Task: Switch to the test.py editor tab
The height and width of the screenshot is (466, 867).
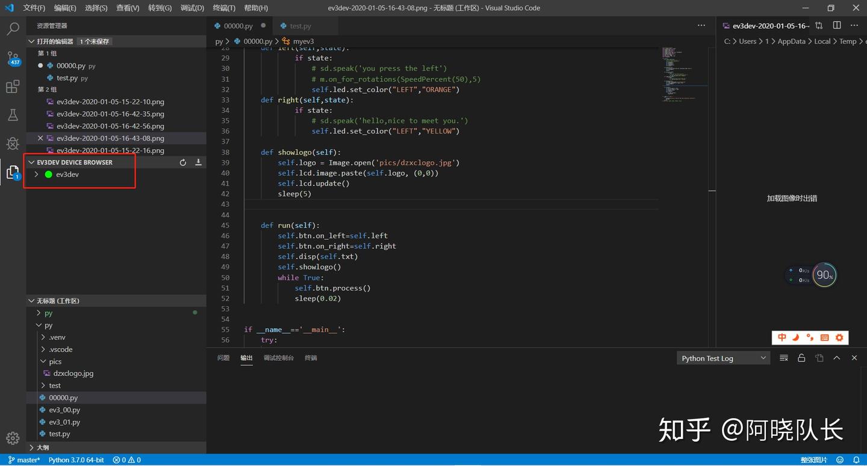Action: pyautogui.click(x=301, y=26)
